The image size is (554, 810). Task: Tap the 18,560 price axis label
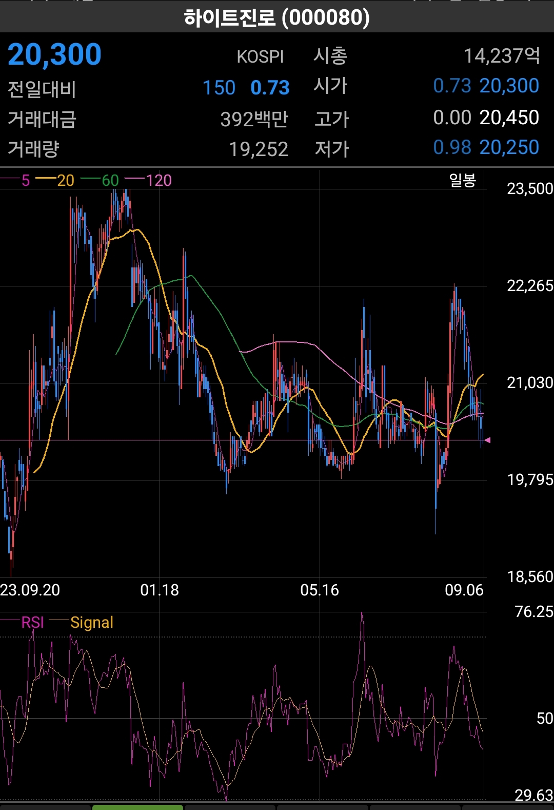(x=530, y=577)
